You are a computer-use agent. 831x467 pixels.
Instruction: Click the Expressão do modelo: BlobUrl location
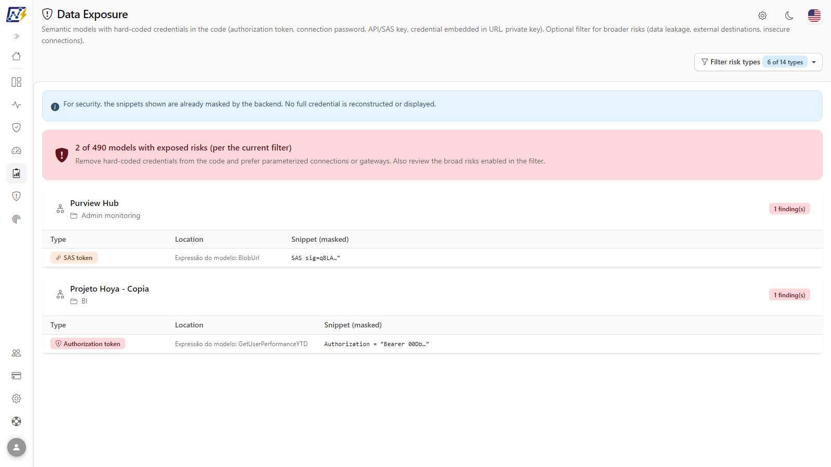pyautogui.click(x=217, y=258)
